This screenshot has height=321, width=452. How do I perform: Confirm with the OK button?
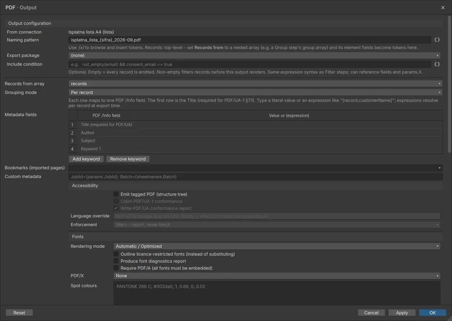[x=432, y=313]
